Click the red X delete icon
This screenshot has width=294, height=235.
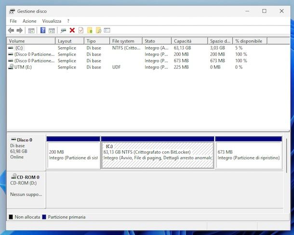[x=72, y=30]
